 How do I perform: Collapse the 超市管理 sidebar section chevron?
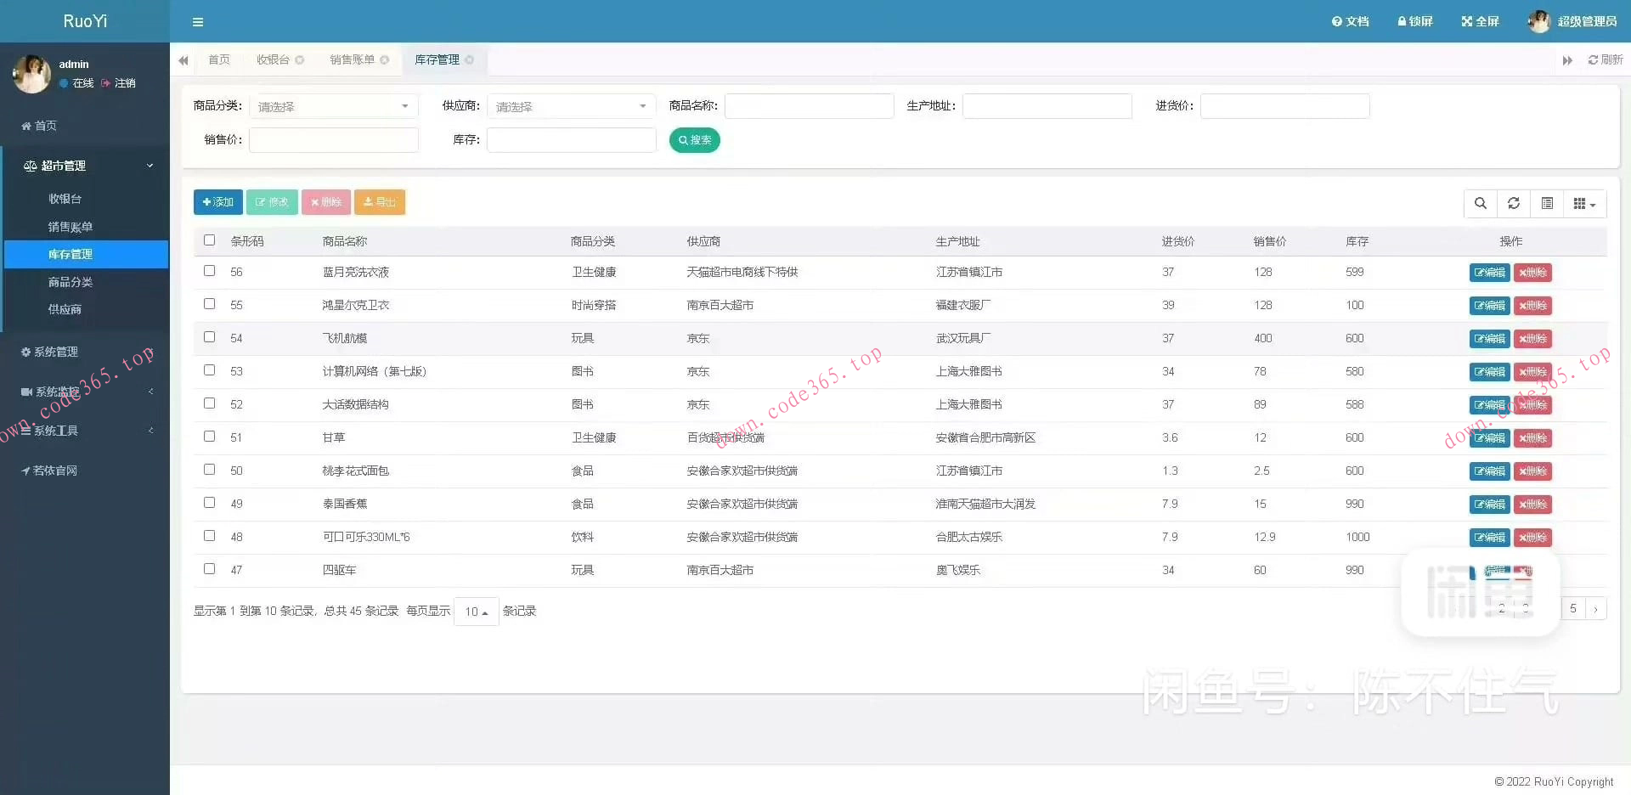click(150, 166)
